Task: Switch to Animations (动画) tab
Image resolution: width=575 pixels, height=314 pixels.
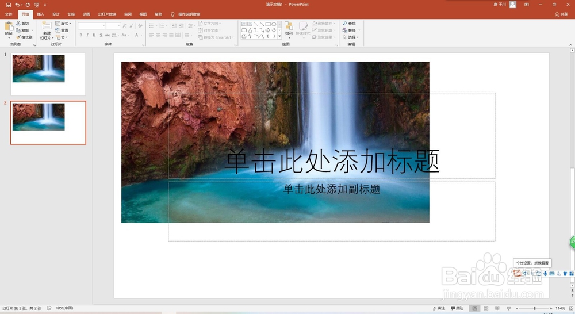Action: pos(87,14)
